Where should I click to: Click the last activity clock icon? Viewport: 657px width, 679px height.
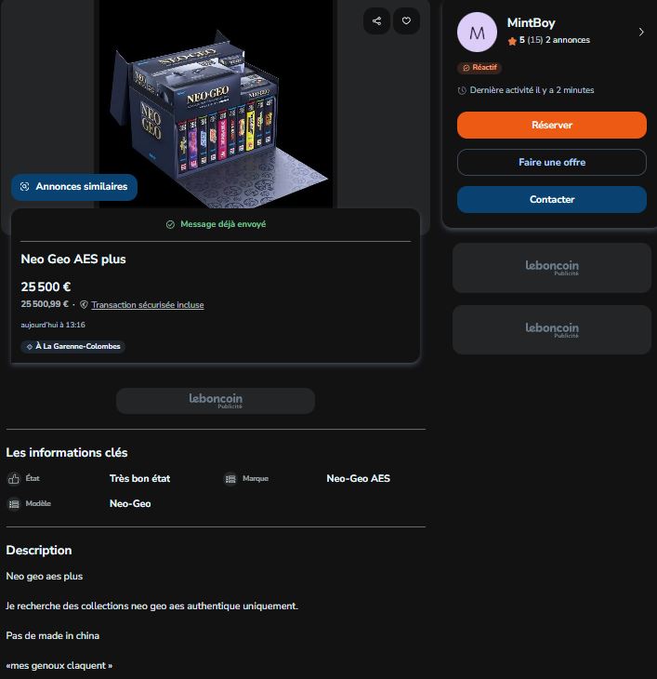click(462, 90)
